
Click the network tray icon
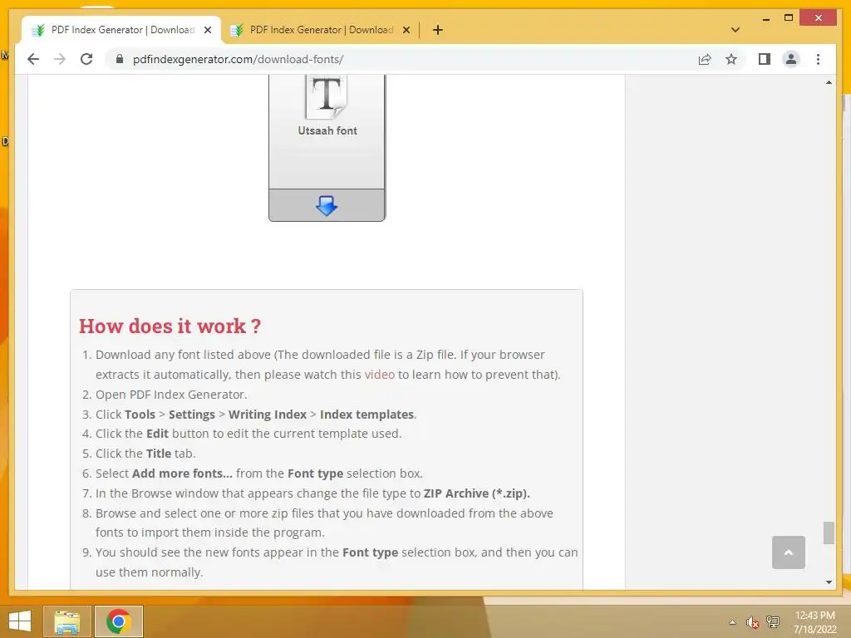(773, 622)
